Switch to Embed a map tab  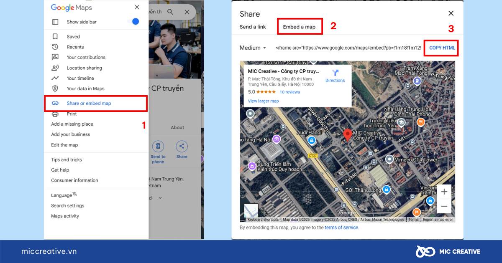coord(299,27)
